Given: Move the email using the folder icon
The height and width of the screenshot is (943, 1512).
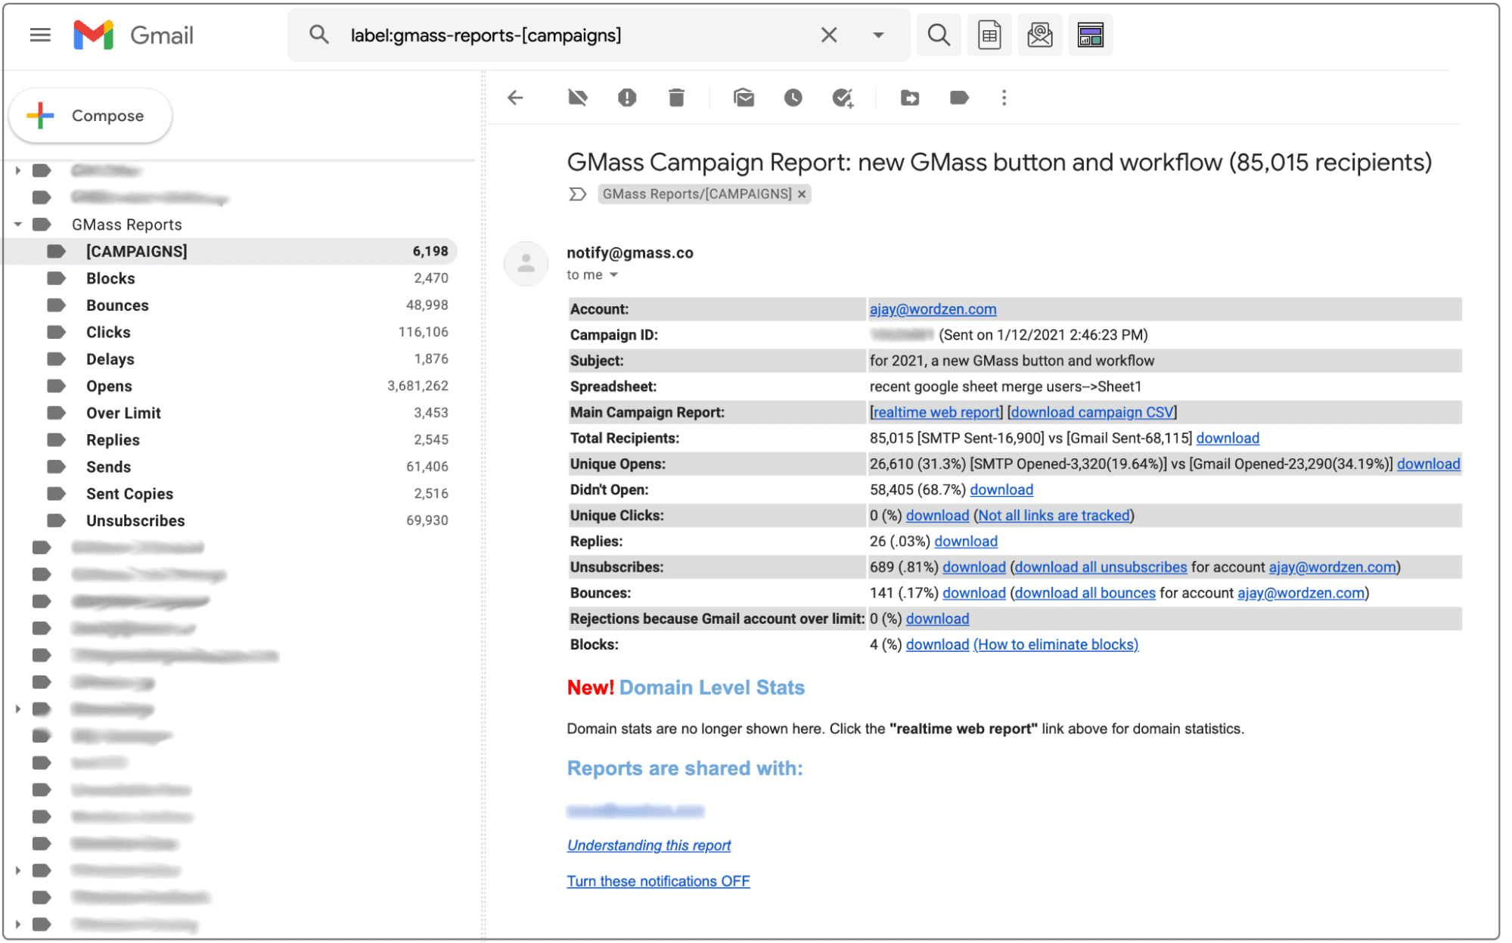Looking at the screenshot, I should tap(909, 98).
